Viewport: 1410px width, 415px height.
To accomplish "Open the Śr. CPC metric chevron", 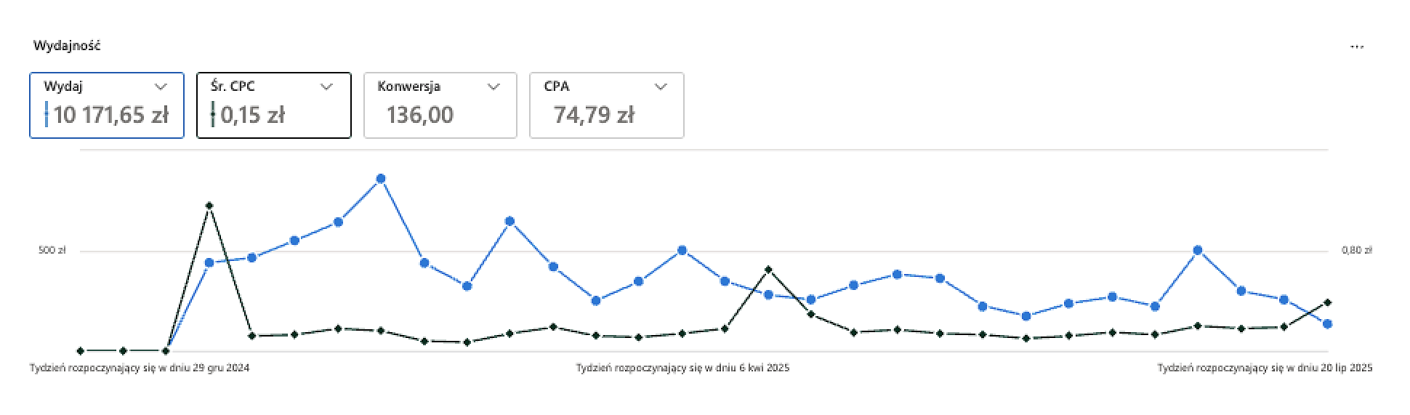I will [327, 86].
